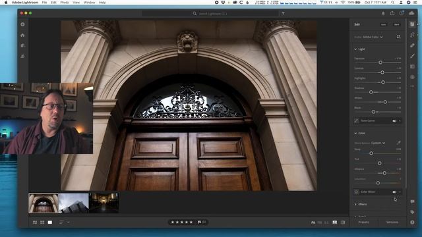Pick the white balance eyedropper
Screen dimensions: 422x237
398,143
